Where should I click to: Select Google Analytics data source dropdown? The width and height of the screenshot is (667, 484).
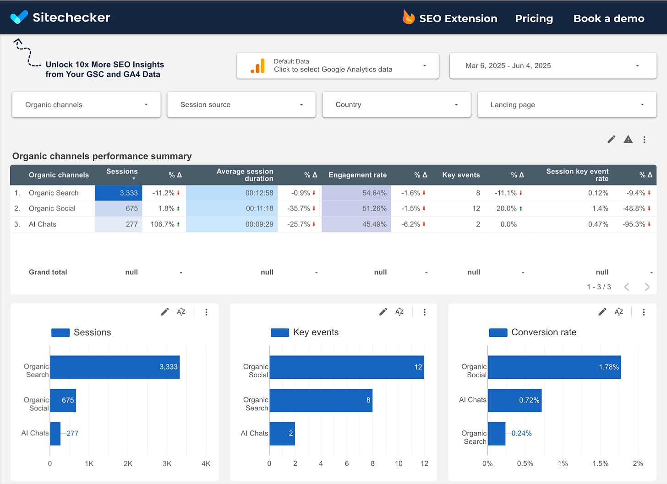click(x=338, y=66)
